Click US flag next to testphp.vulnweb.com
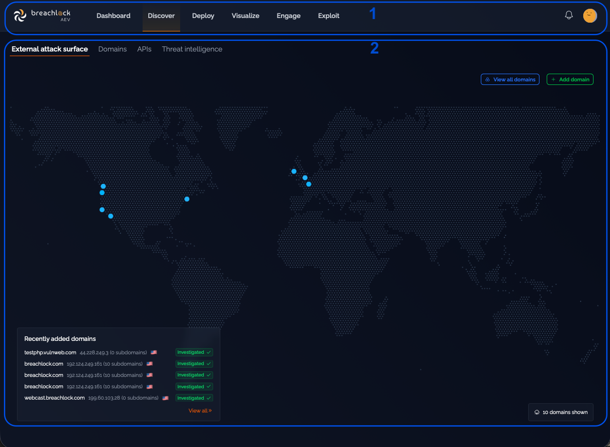The width and height of the screenshot is (610, 447). [154, 352]
